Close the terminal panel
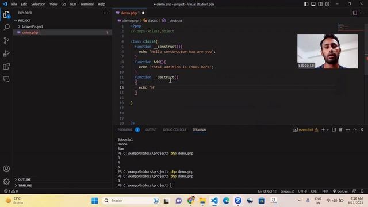 click(x=362, y=129)
